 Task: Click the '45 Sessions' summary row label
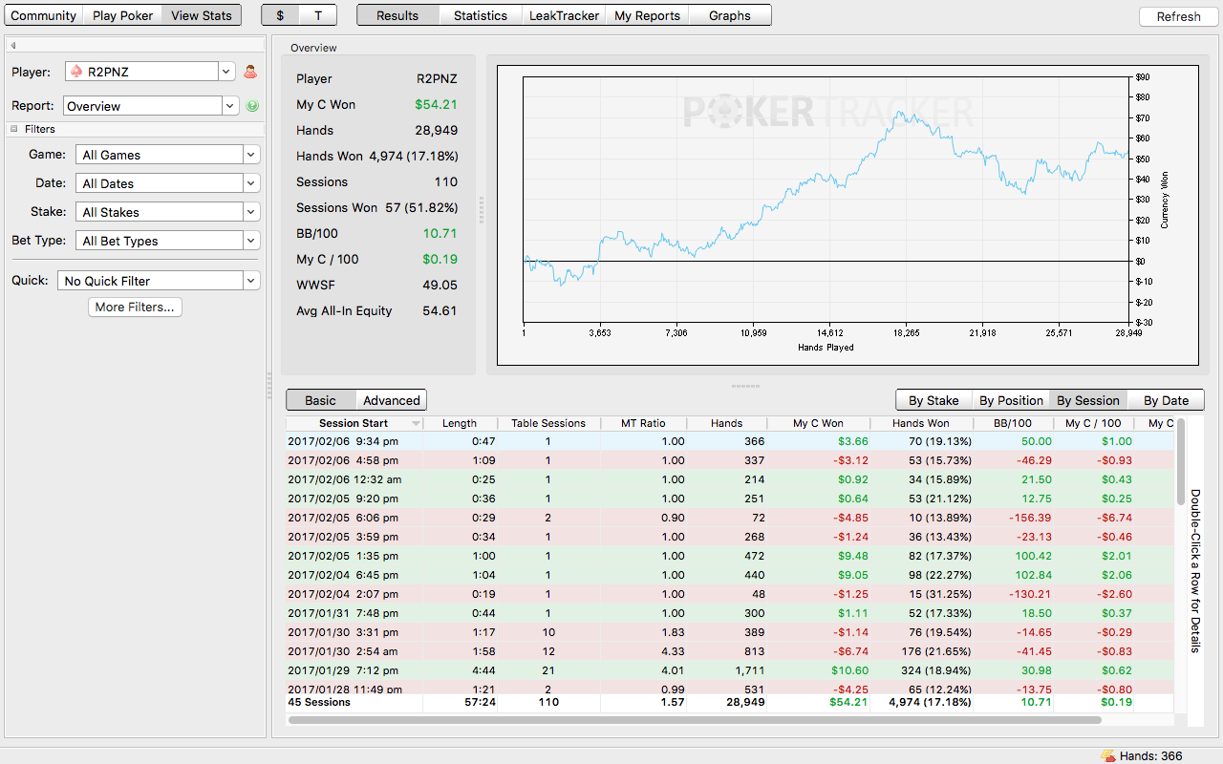pos(319,702)
